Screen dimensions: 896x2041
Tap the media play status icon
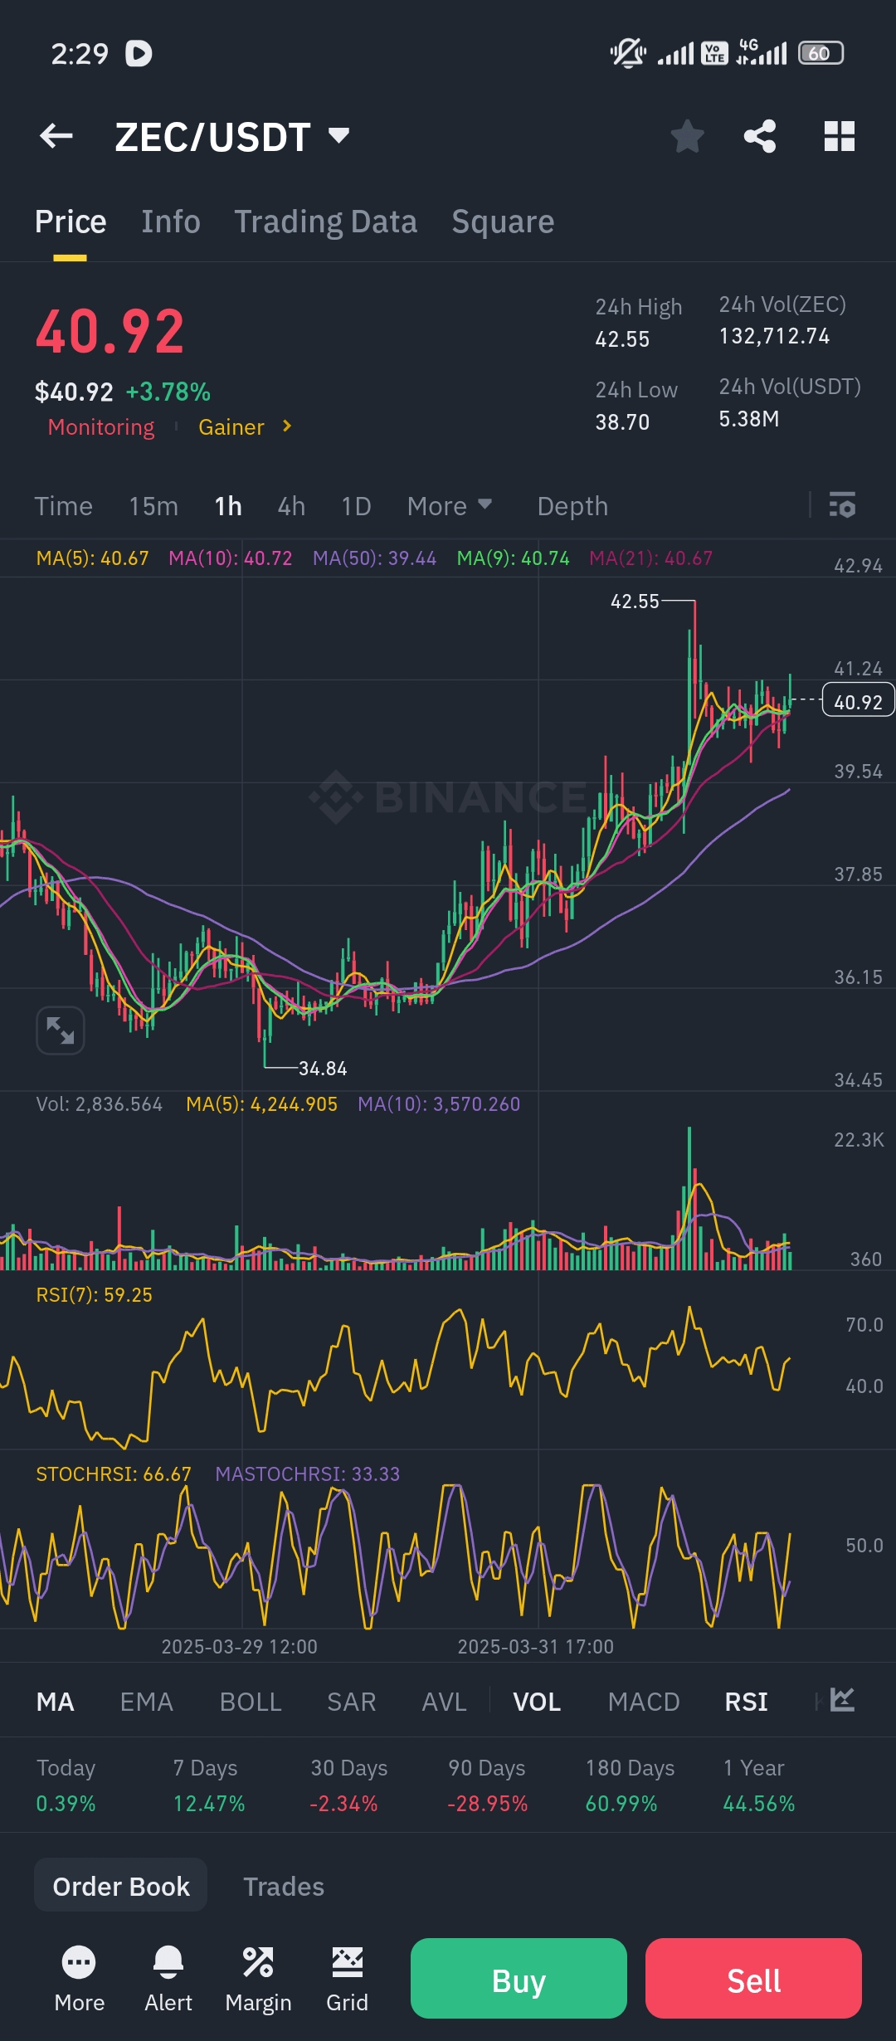[139, 53]
